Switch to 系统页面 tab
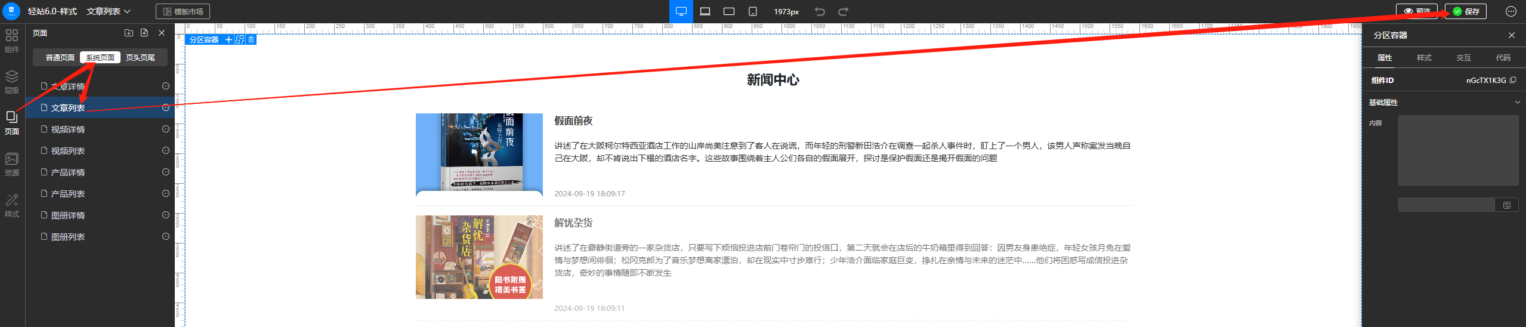The width and height of the screenshot is (1526, 327). point(100,57)
